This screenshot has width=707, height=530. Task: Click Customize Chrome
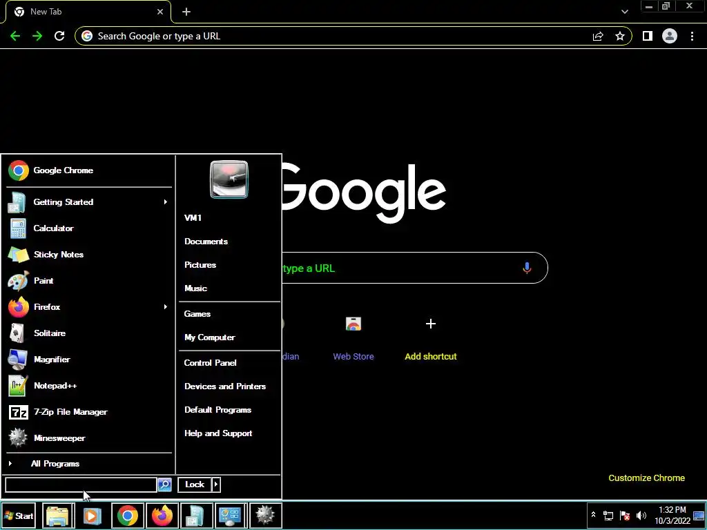tap(646, 478)
